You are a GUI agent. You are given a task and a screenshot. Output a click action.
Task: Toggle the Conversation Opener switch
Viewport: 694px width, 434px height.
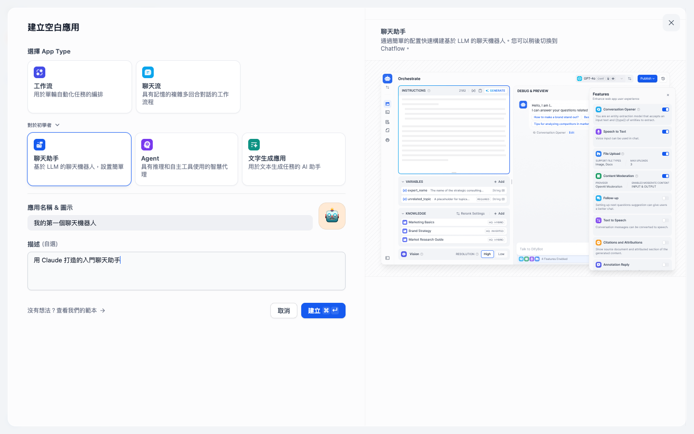click(x=666, y=109)
